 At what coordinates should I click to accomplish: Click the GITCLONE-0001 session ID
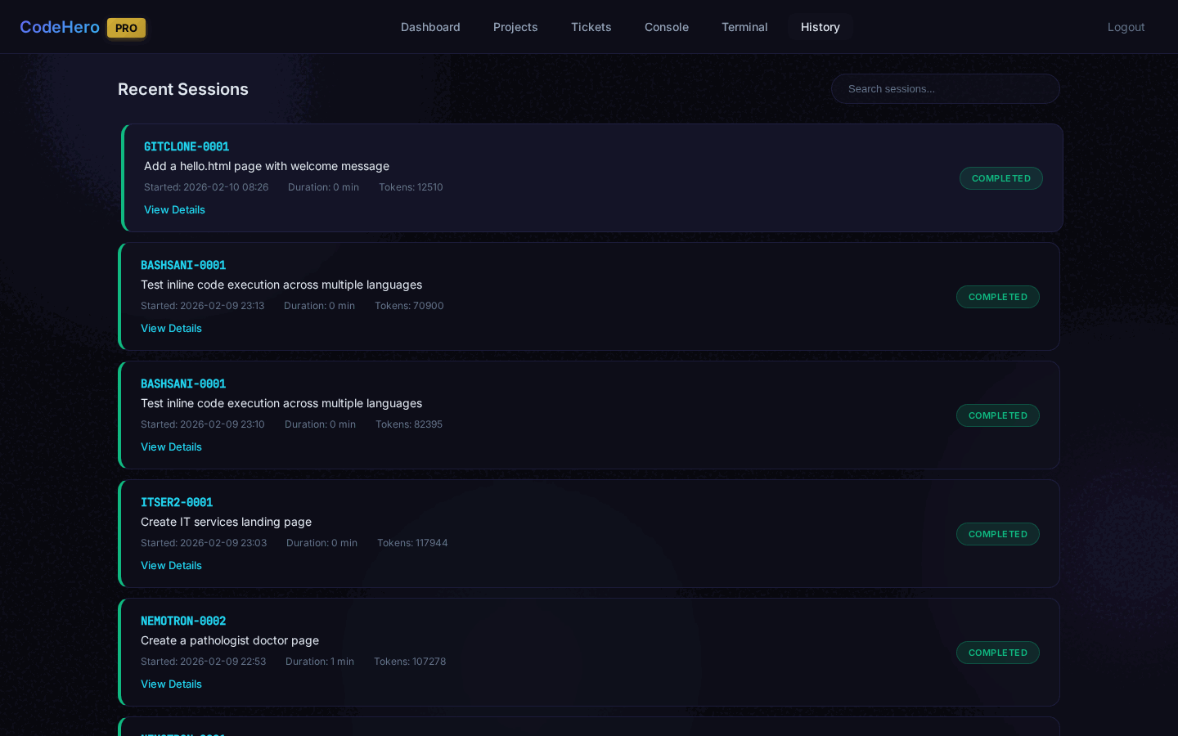(187, 146)
